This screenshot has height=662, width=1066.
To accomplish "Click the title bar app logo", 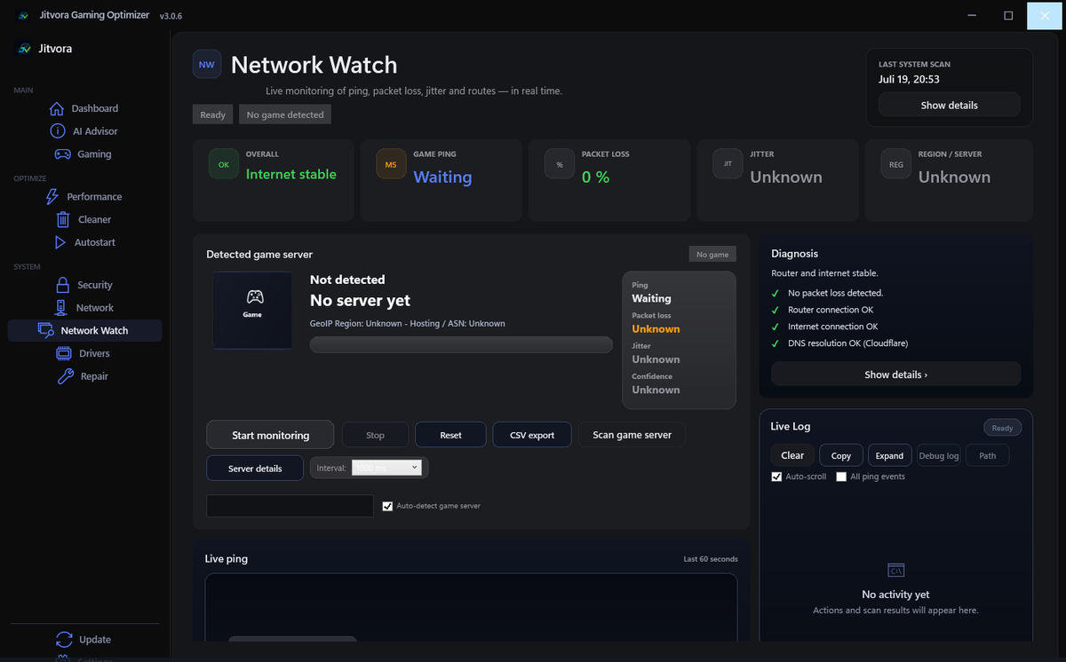I will [24, 15].
